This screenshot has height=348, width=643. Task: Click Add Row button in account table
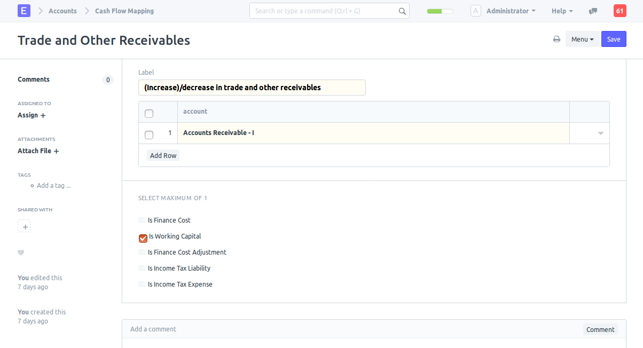click(x=163, y=156)
